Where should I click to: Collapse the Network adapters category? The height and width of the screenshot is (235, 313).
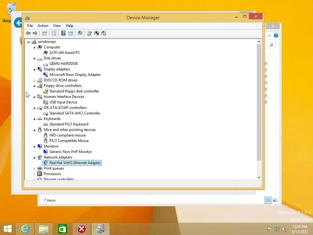point(34,158)
